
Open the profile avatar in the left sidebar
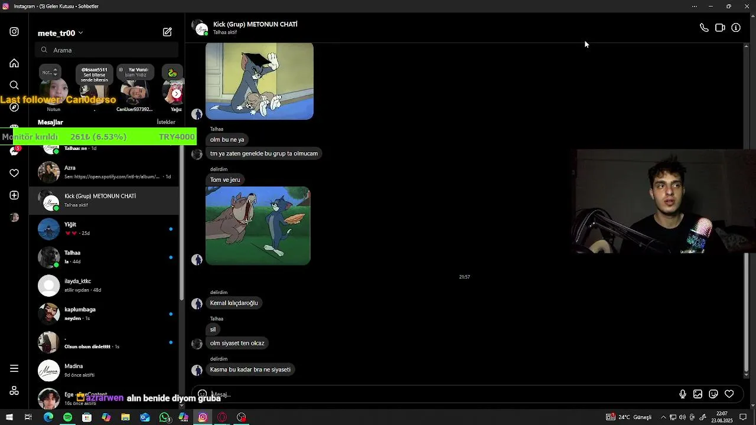14,217
